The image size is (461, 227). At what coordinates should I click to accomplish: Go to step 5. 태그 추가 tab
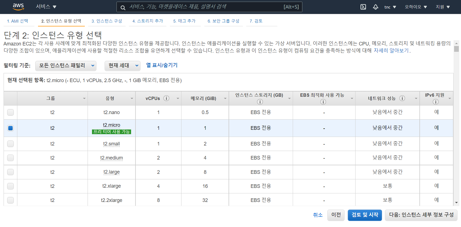click(x=184, y=21)
